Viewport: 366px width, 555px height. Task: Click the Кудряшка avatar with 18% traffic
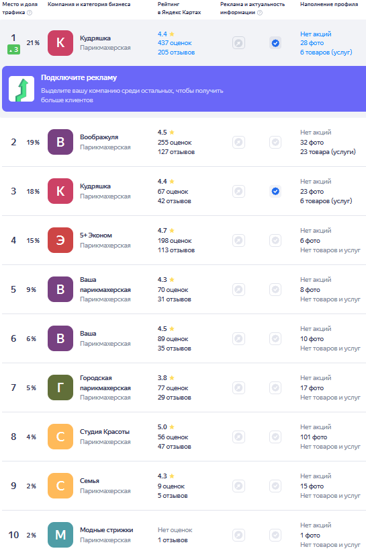point(60,191)
